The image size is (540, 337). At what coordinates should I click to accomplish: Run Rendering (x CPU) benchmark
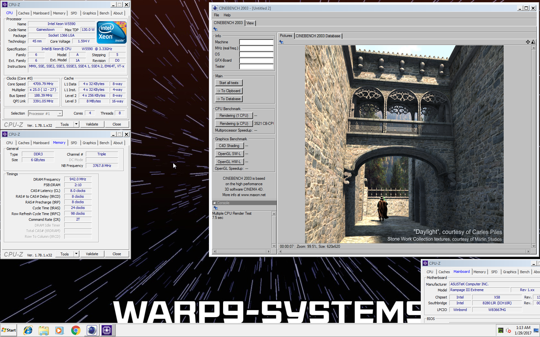[x=234, y=124]
